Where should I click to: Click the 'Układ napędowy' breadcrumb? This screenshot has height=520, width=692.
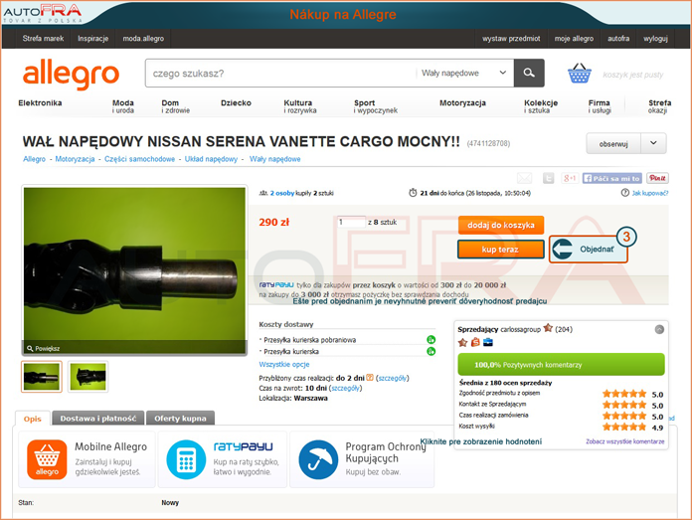pyautogui.click(x=211, y=159)
